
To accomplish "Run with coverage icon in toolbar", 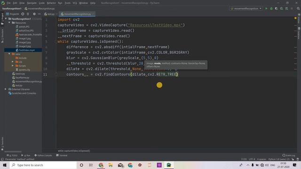I will (277, 8).
